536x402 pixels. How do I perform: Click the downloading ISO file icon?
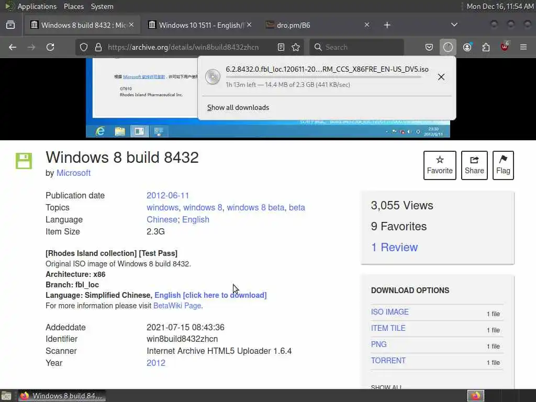coord(213,76)
